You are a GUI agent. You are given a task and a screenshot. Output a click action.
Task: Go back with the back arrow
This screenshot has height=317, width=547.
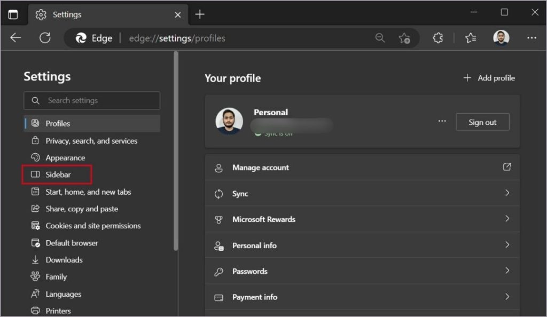pyautogui.click(x=15, y=37)
